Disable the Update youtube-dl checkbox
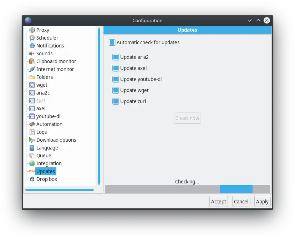The width and height of the screenshot is (295, 238). coord(116,79)
